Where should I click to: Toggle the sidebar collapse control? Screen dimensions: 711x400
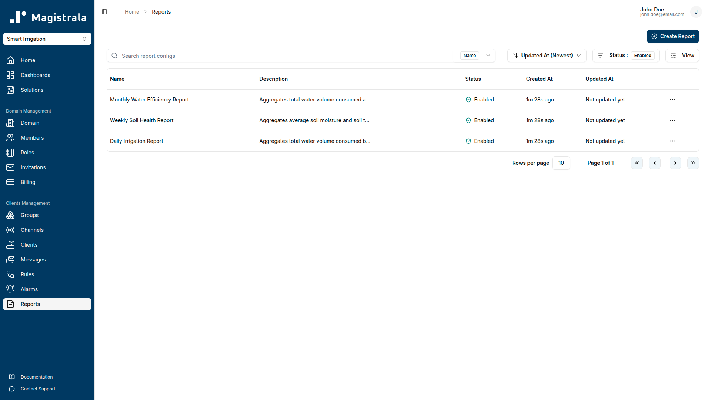[x=104, y=12]
